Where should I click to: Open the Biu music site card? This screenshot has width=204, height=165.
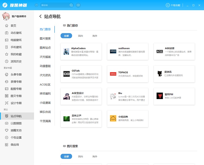pos(127,97)
